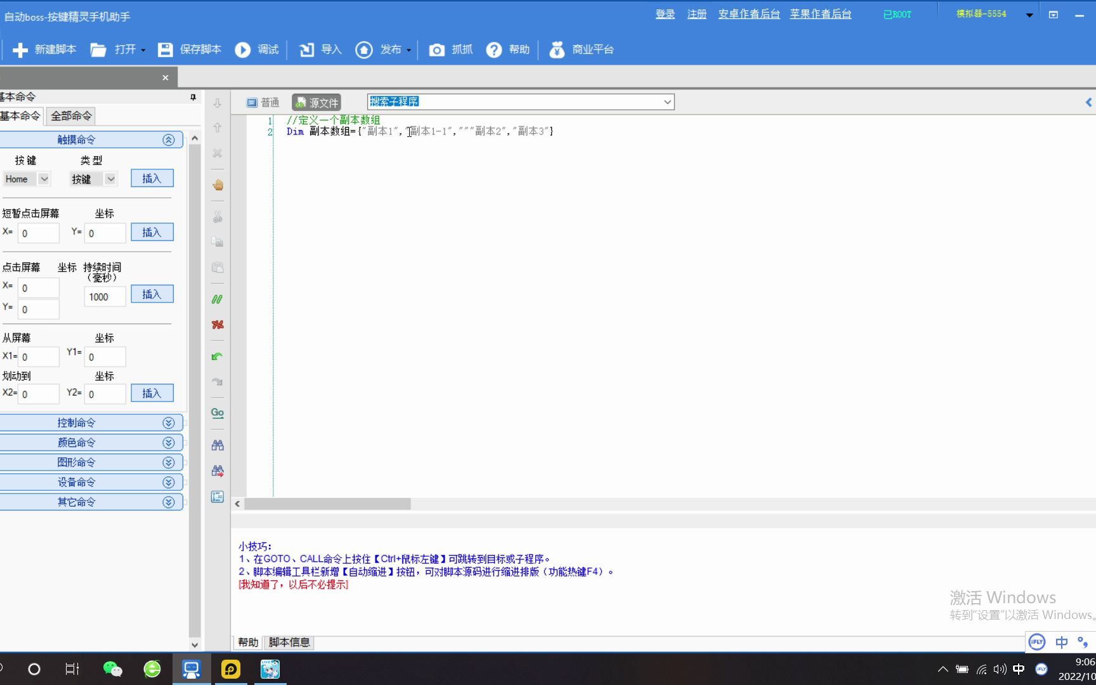Expand the Other Commands (其它命令) section

click(x=168, y=502)
